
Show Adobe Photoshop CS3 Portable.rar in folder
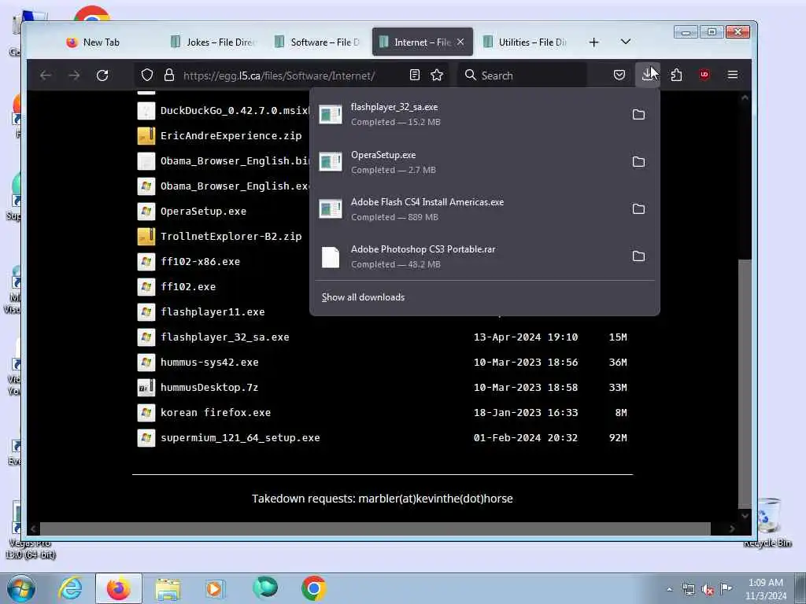tap(638, 256)
